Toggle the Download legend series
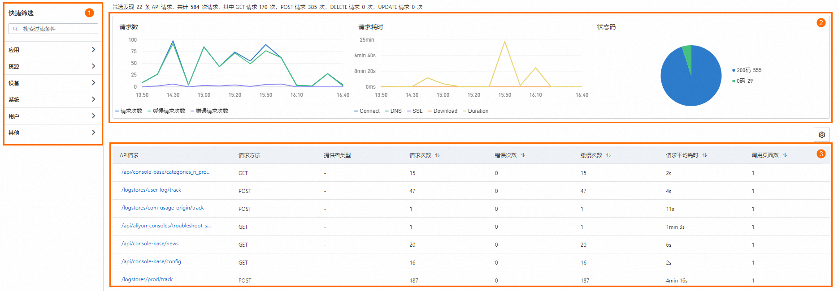Image resolution: width=838 pixels, height=291 pixels. 443,111
